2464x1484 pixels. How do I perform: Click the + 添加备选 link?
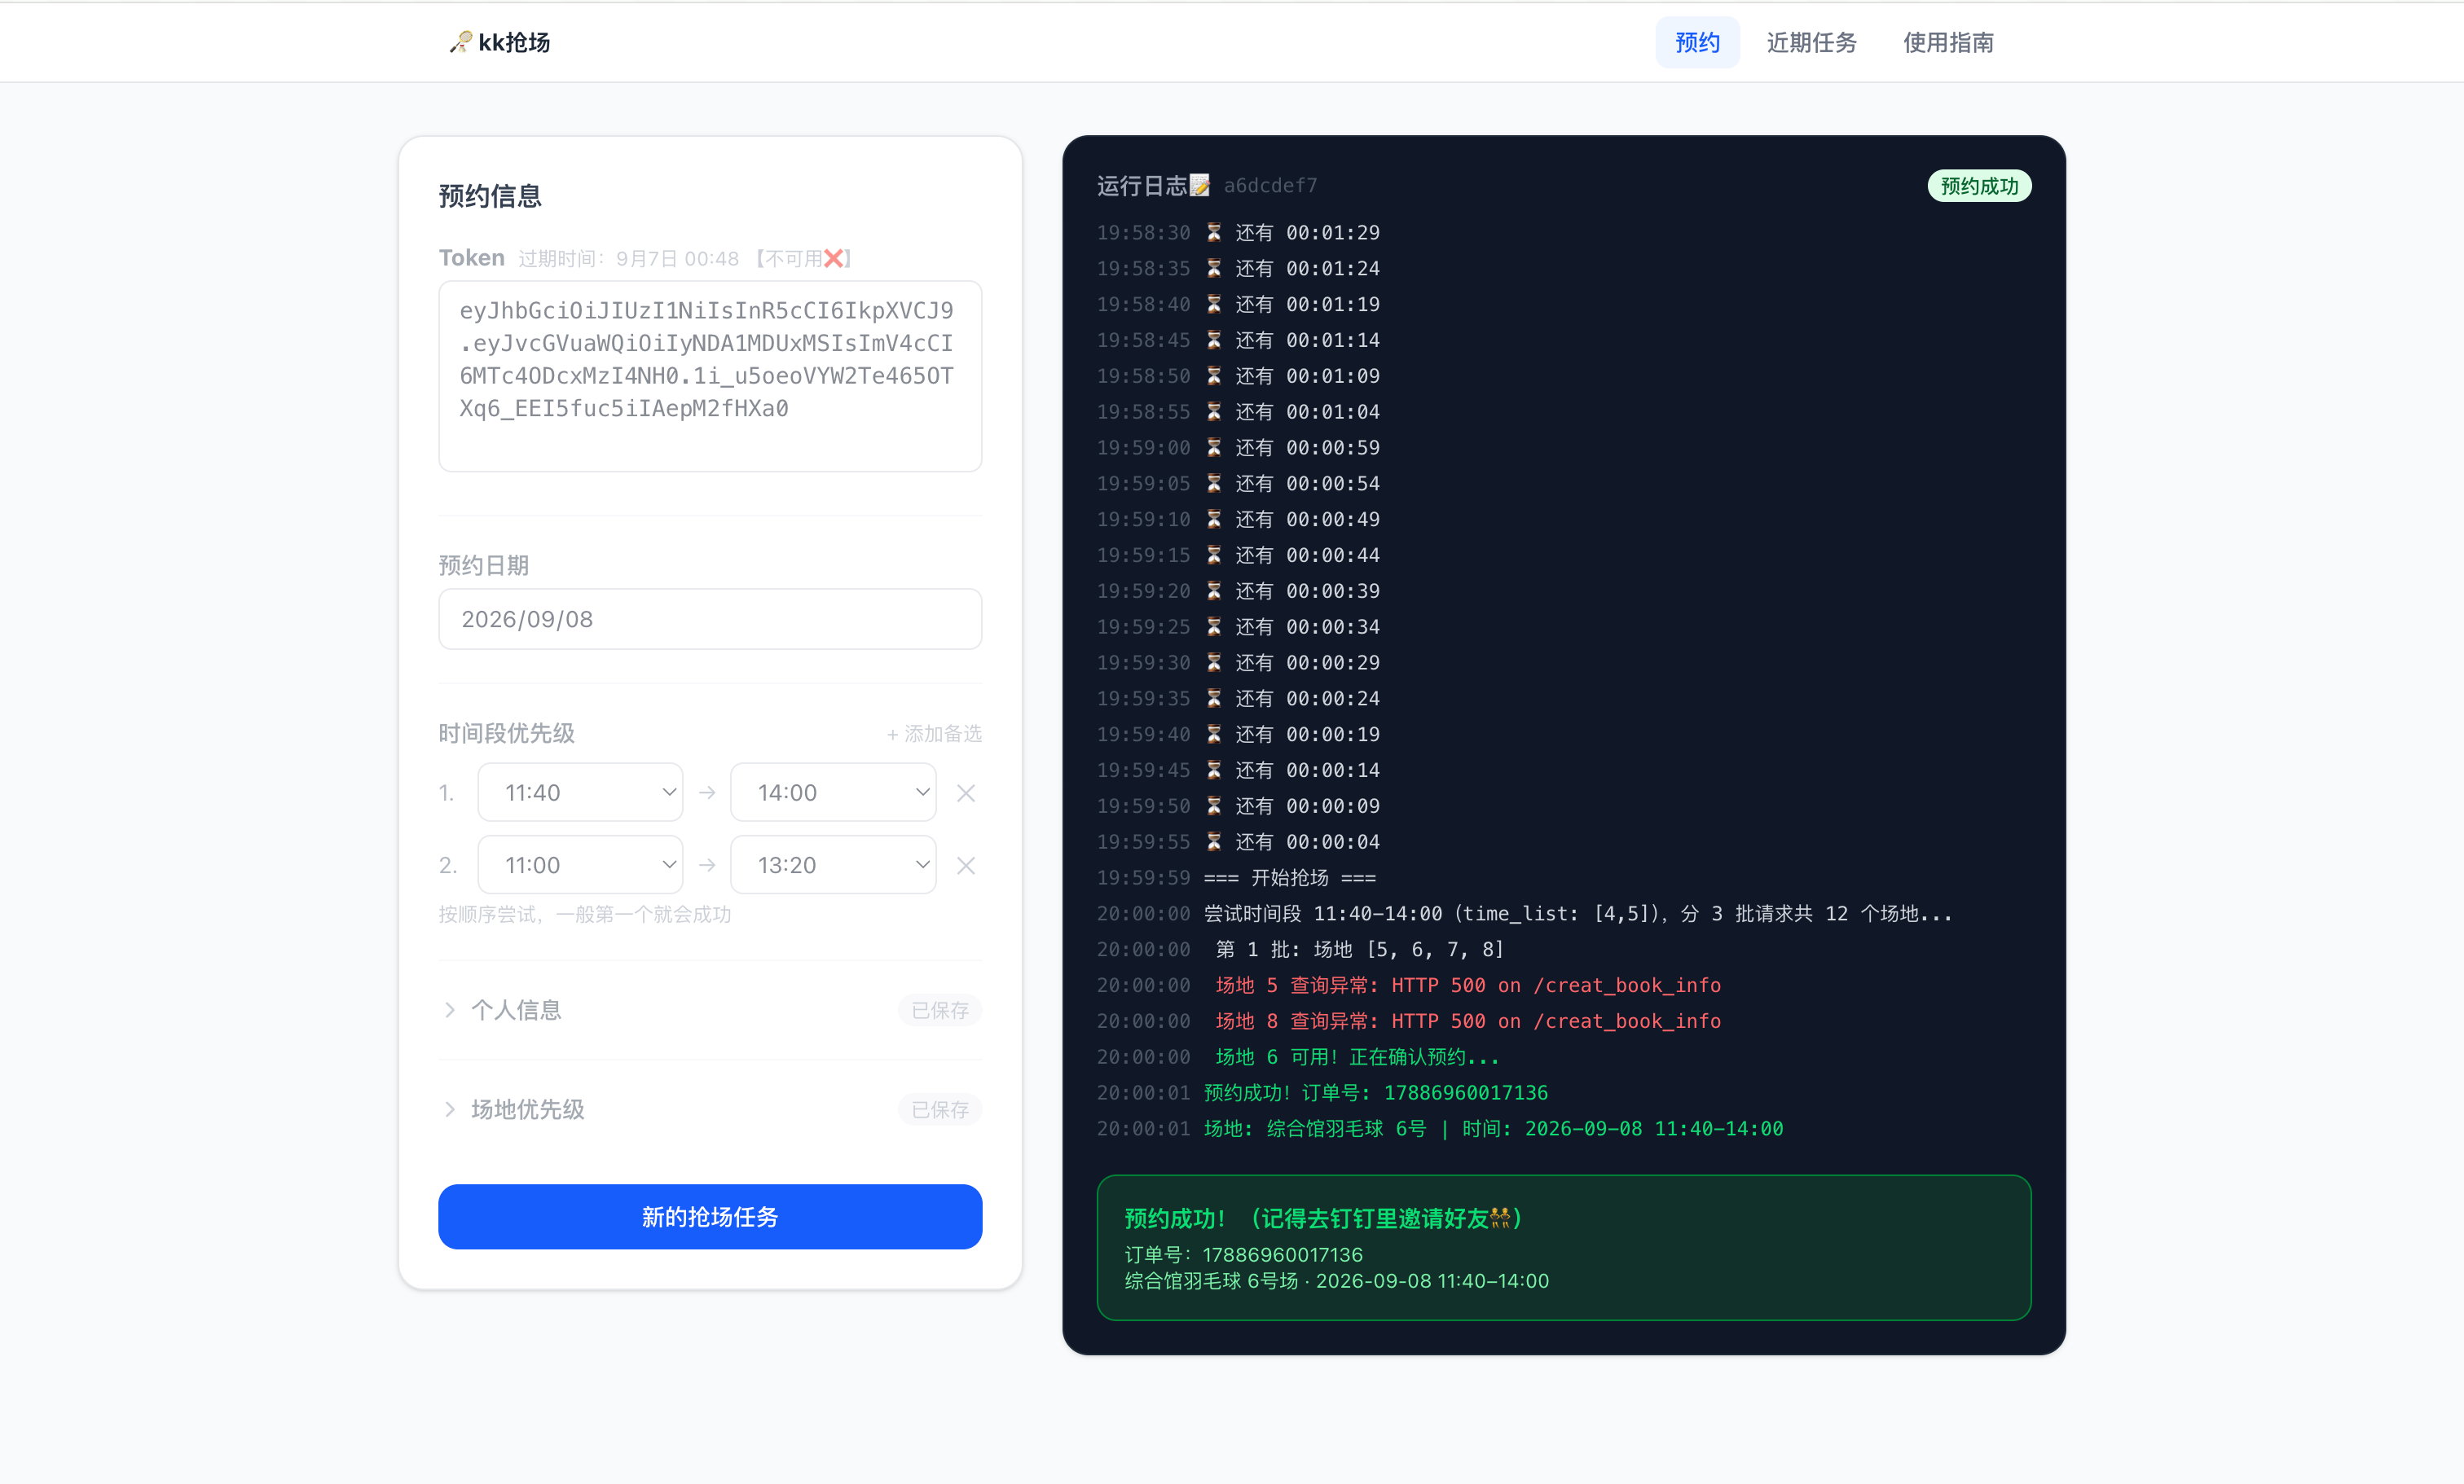[x=934, y=734]
